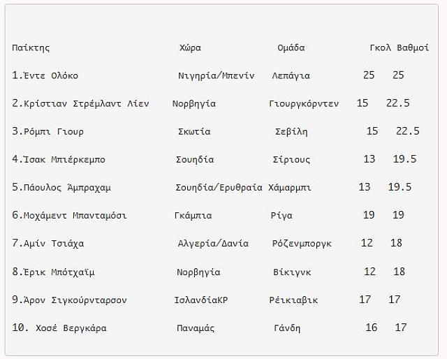Click the team name Γιουργκόρντεν
Image resolution: width=447 pixels, height=359 pixels.
pyautogui.click(x=304, y=103)
